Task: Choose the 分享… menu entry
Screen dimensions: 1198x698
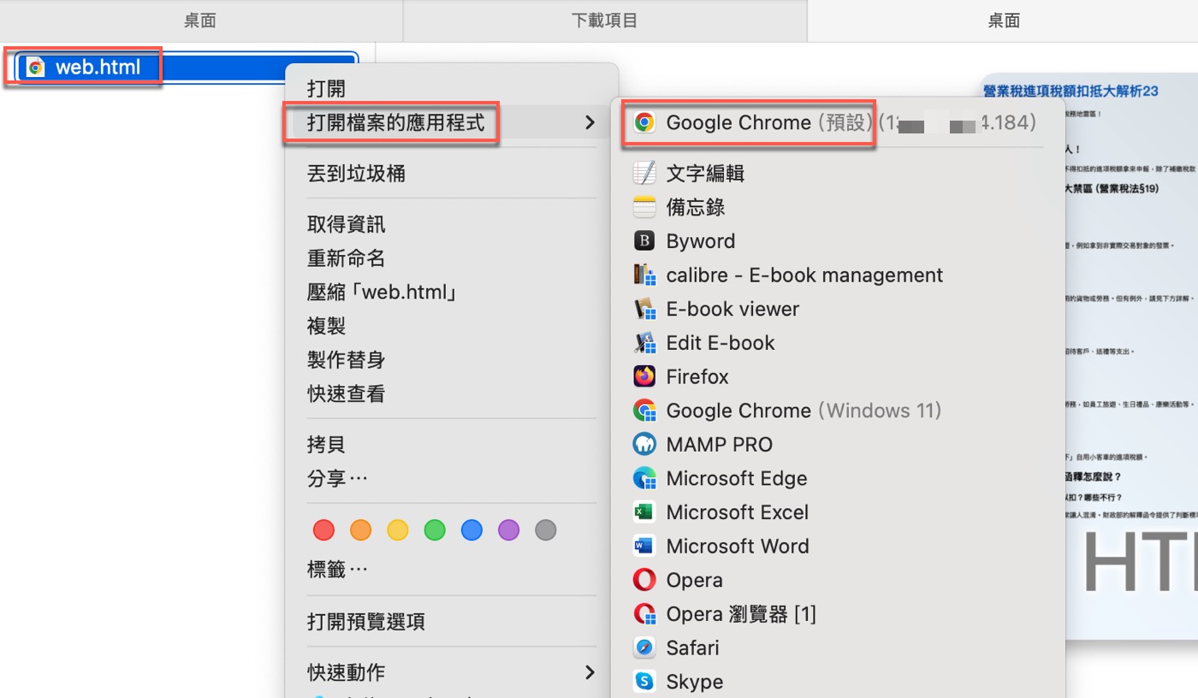Action: (x=337, y=478)
